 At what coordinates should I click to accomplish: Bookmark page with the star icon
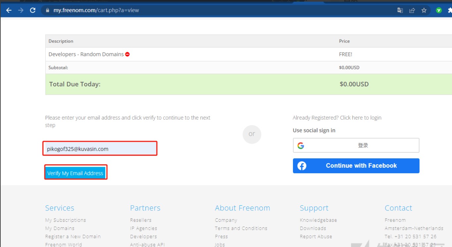coord(424,10)
